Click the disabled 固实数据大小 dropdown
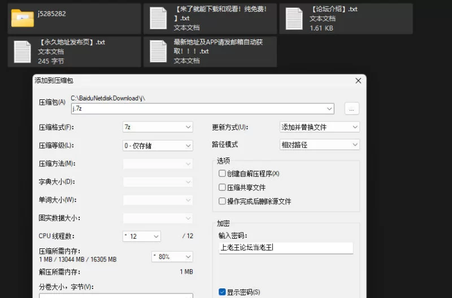 click(x=158, y=218)
